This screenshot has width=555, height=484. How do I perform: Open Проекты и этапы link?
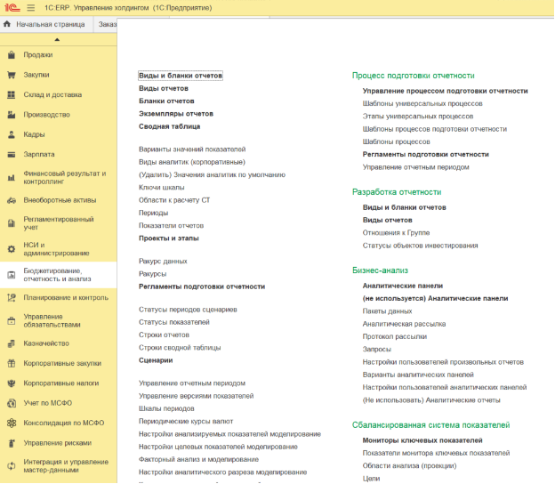tap(168, 238)
